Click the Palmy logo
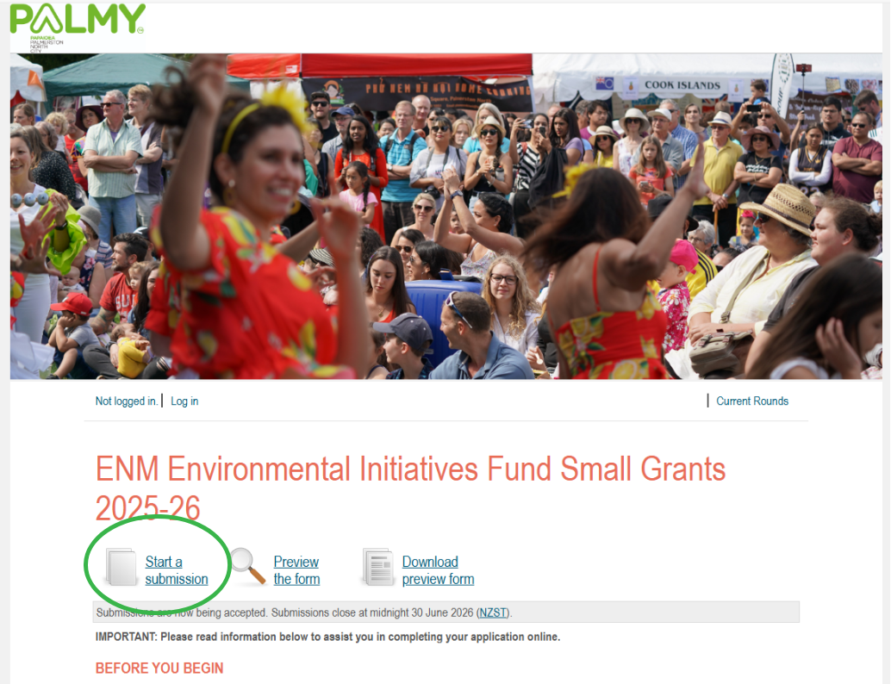 tap(76, 18)
